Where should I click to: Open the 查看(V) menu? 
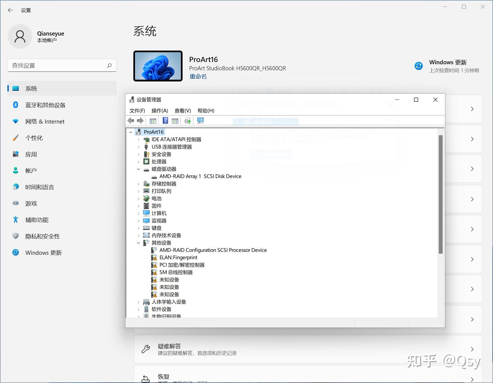(x=182, y=111)
